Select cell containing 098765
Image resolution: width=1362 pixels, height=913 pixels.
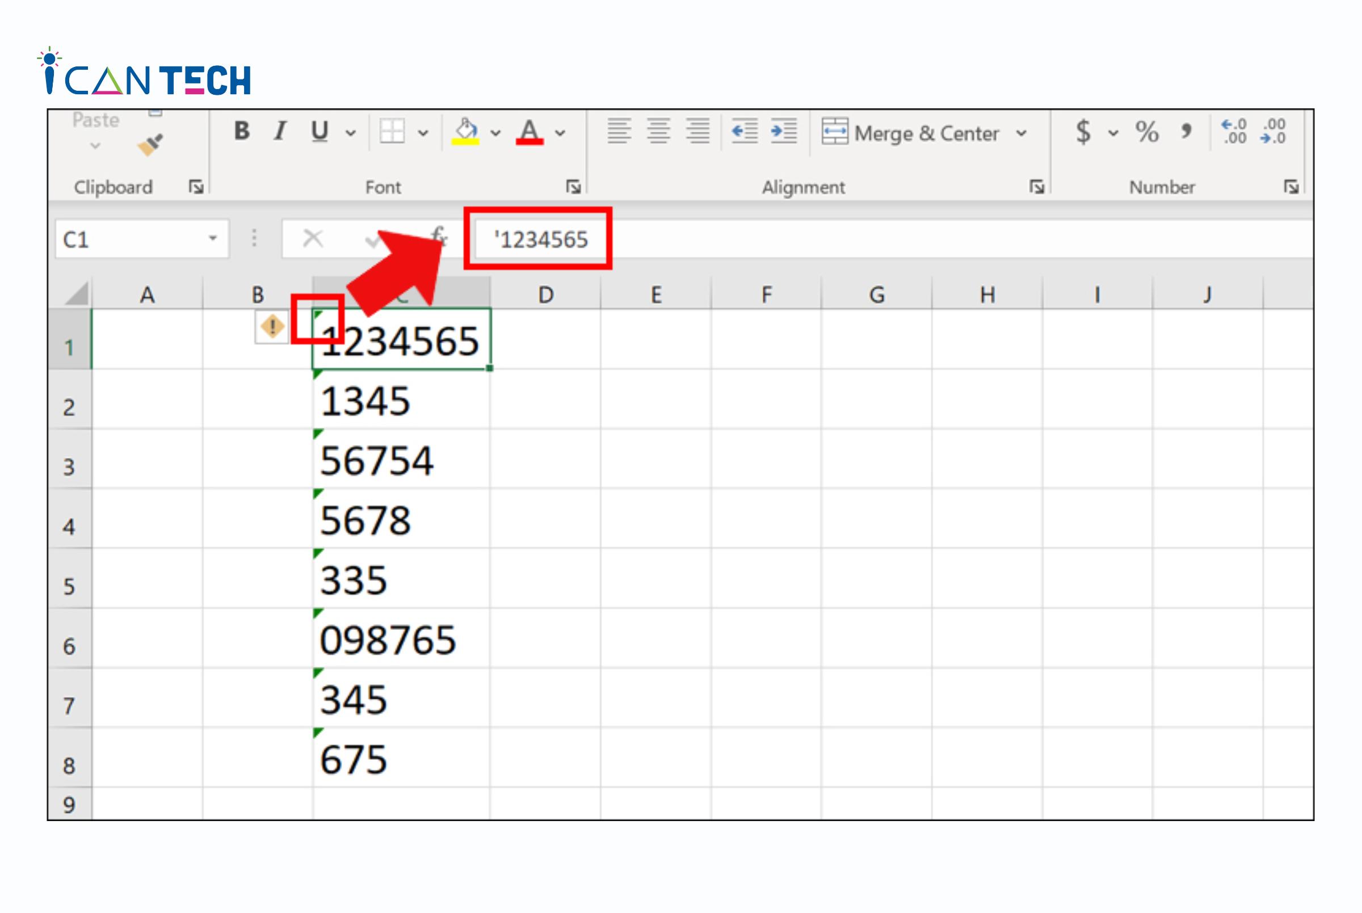401,639
